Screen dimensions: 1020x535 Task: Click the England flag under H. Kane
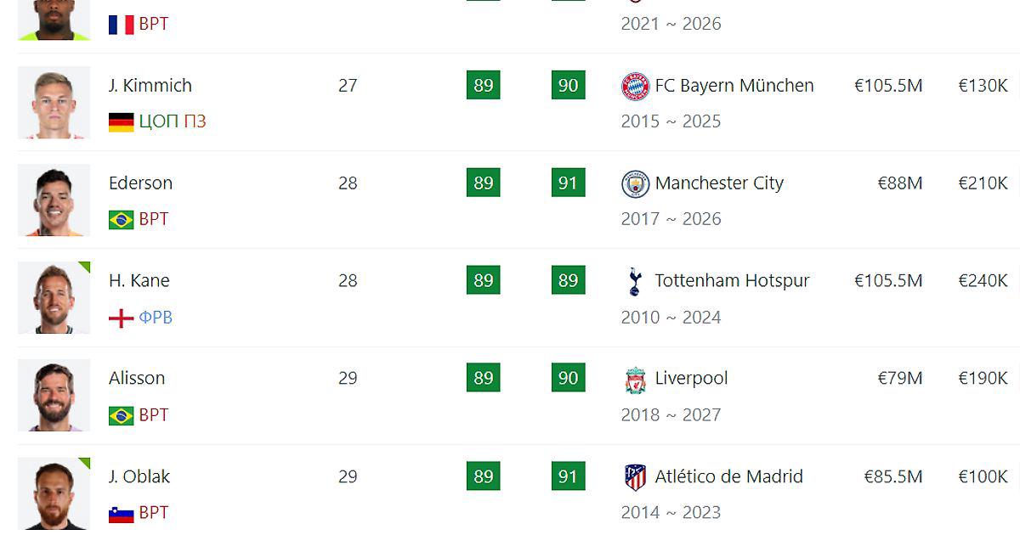[x=122, y=318]
